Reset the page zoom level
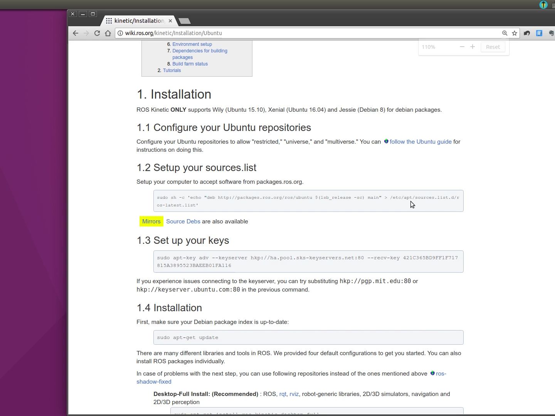Image resolution: width=555 pixels, height=416 pixels. [x=493, y=47]
